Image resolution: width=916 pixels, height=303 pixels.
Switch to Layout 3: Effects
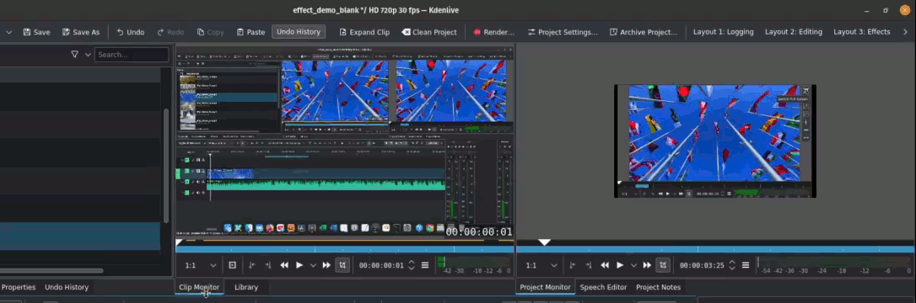(x=862, y=32)
